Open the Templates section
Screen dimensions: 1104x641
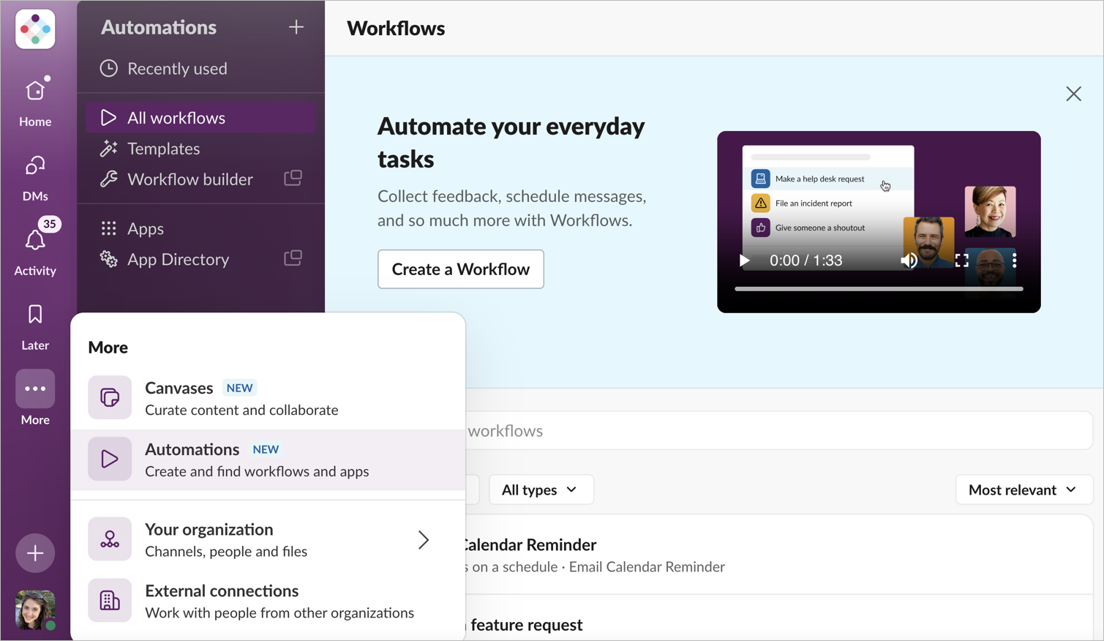click(x=200, y=149)
